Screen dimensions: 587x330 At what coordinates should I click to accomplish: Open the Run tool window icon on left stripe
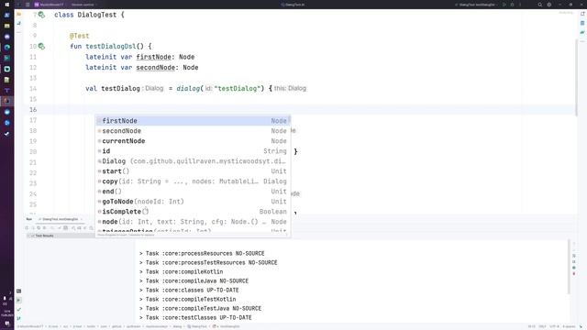pyautogui.click(x=18, y=301)
